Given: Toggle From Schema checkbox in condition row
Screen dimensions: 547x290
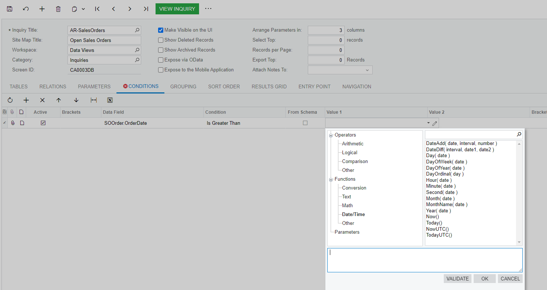Looking at the screenshot, I should pyautogui.click(x=305, y=123).
